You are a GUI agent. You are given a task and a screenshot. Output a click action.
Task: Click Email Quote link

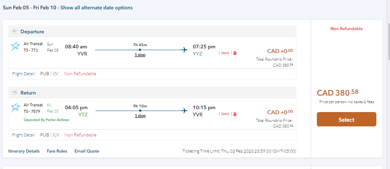pos(87,151)
